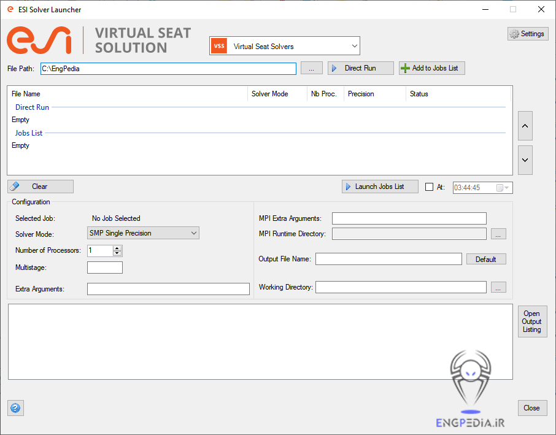Image resolution: width=556 pixels, height=435 pixels.
Task: Click the ESI logo in the title bar
Action: (10, 9)
